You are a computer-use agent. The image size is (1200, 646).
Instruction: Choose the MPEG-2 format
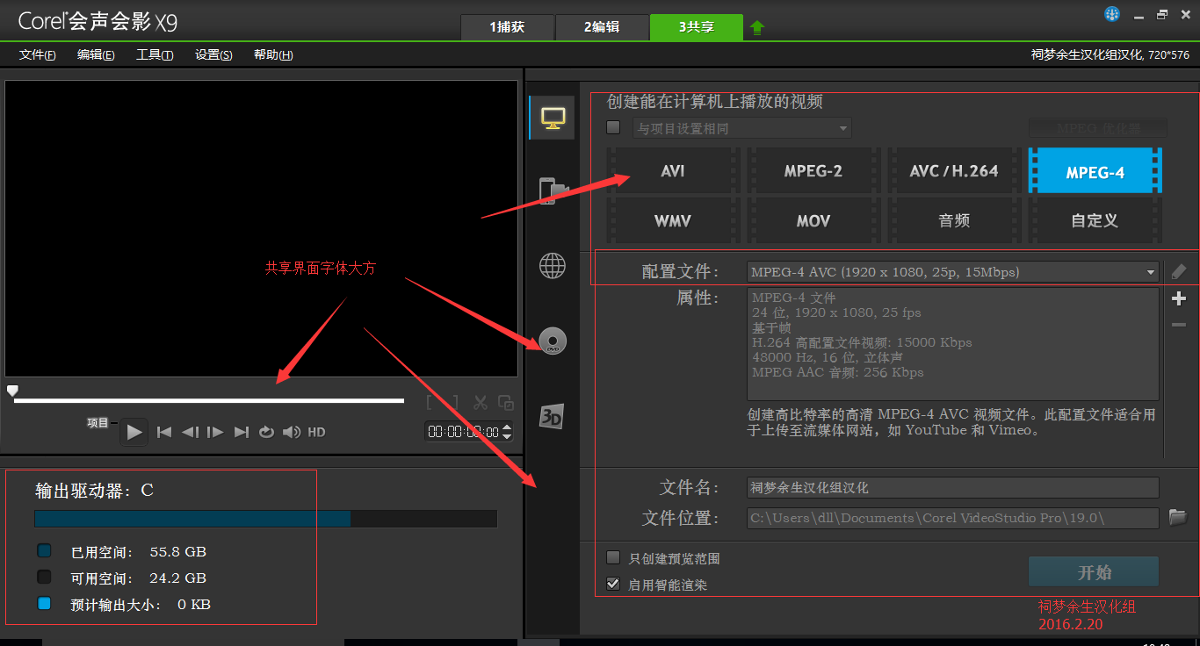[813, 171]
